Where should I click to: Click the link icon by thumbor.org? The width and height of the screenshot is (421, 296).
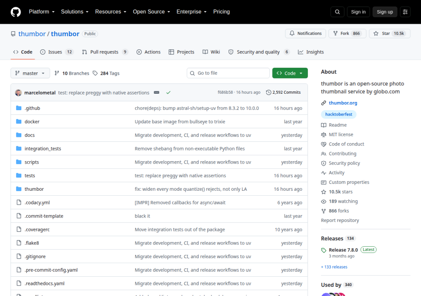[324, 103]
